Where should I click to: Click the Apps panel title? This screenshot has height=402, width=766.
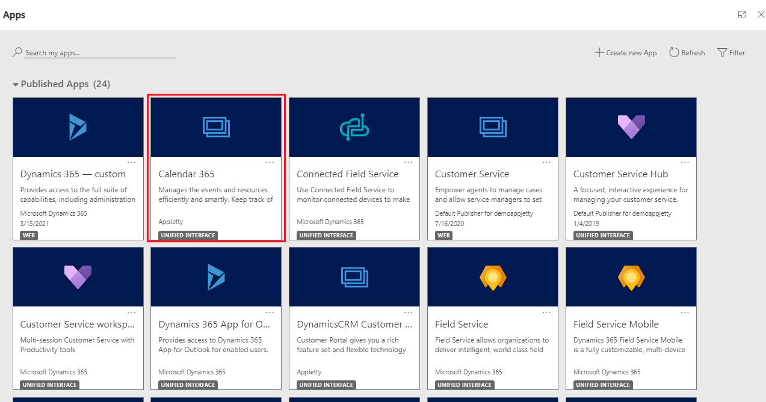[14, 14]
